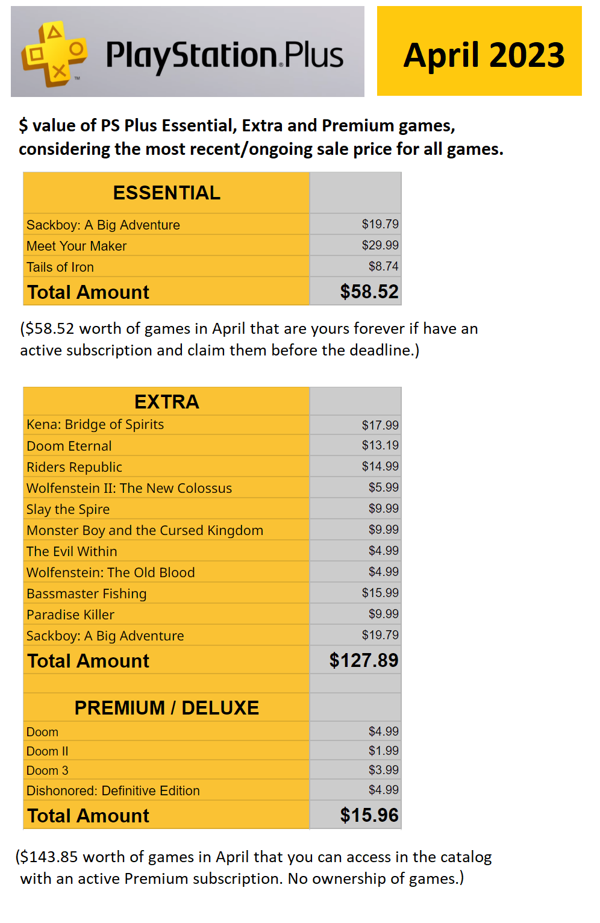
Task: Select the Doom Eternal row
Action: coord(69,446)
